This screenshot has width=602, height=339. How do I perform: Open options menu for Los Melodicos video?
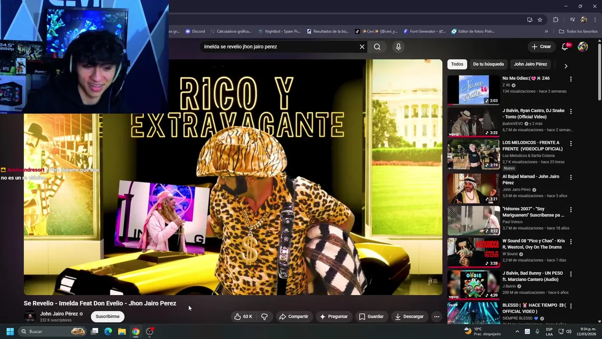[x=570, y=144]
